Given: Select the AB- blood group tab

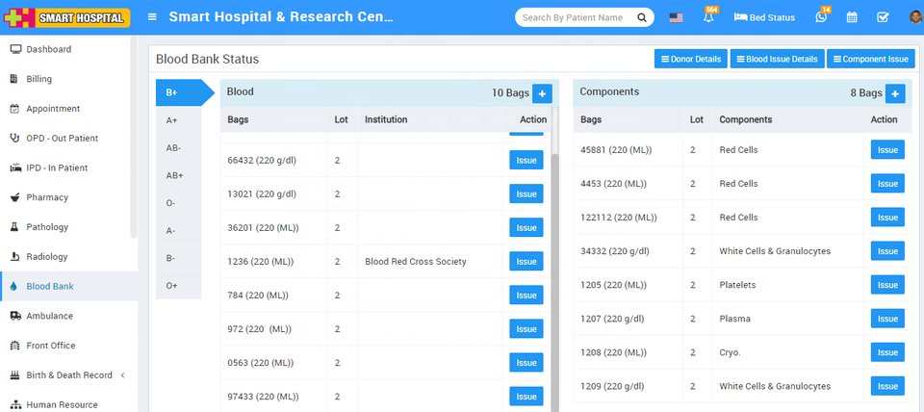Looking at the screenshot, I should click(x=174, y=148).
